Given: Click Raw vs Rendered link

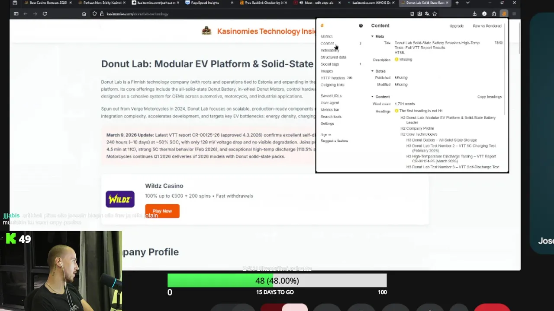Looking at the screenshot, I should pos(487,26).
